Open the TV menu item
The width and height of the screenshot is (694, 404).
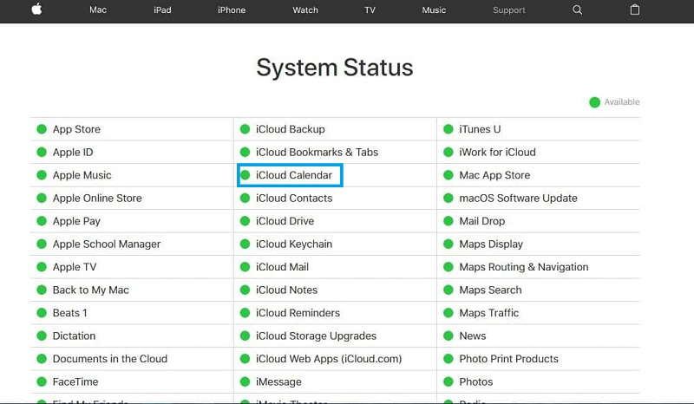point(370,10)
